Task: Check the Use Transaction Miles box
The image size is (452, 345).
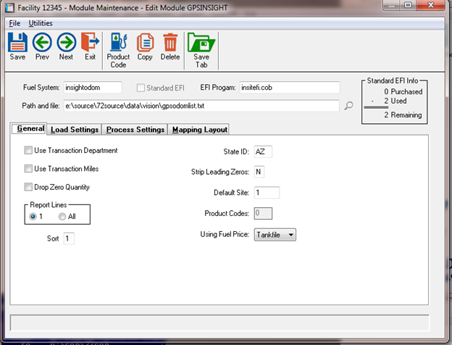Action: pos(28,169)
